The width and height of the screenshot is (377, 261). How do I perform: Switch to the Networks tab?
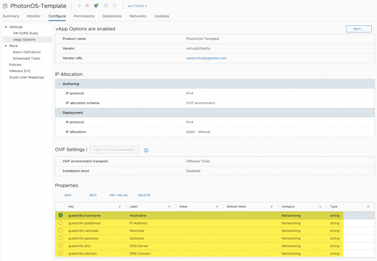138,16
